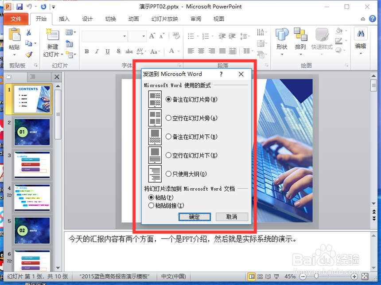
Task: Zoom out with the minus button
Action: 303,277
